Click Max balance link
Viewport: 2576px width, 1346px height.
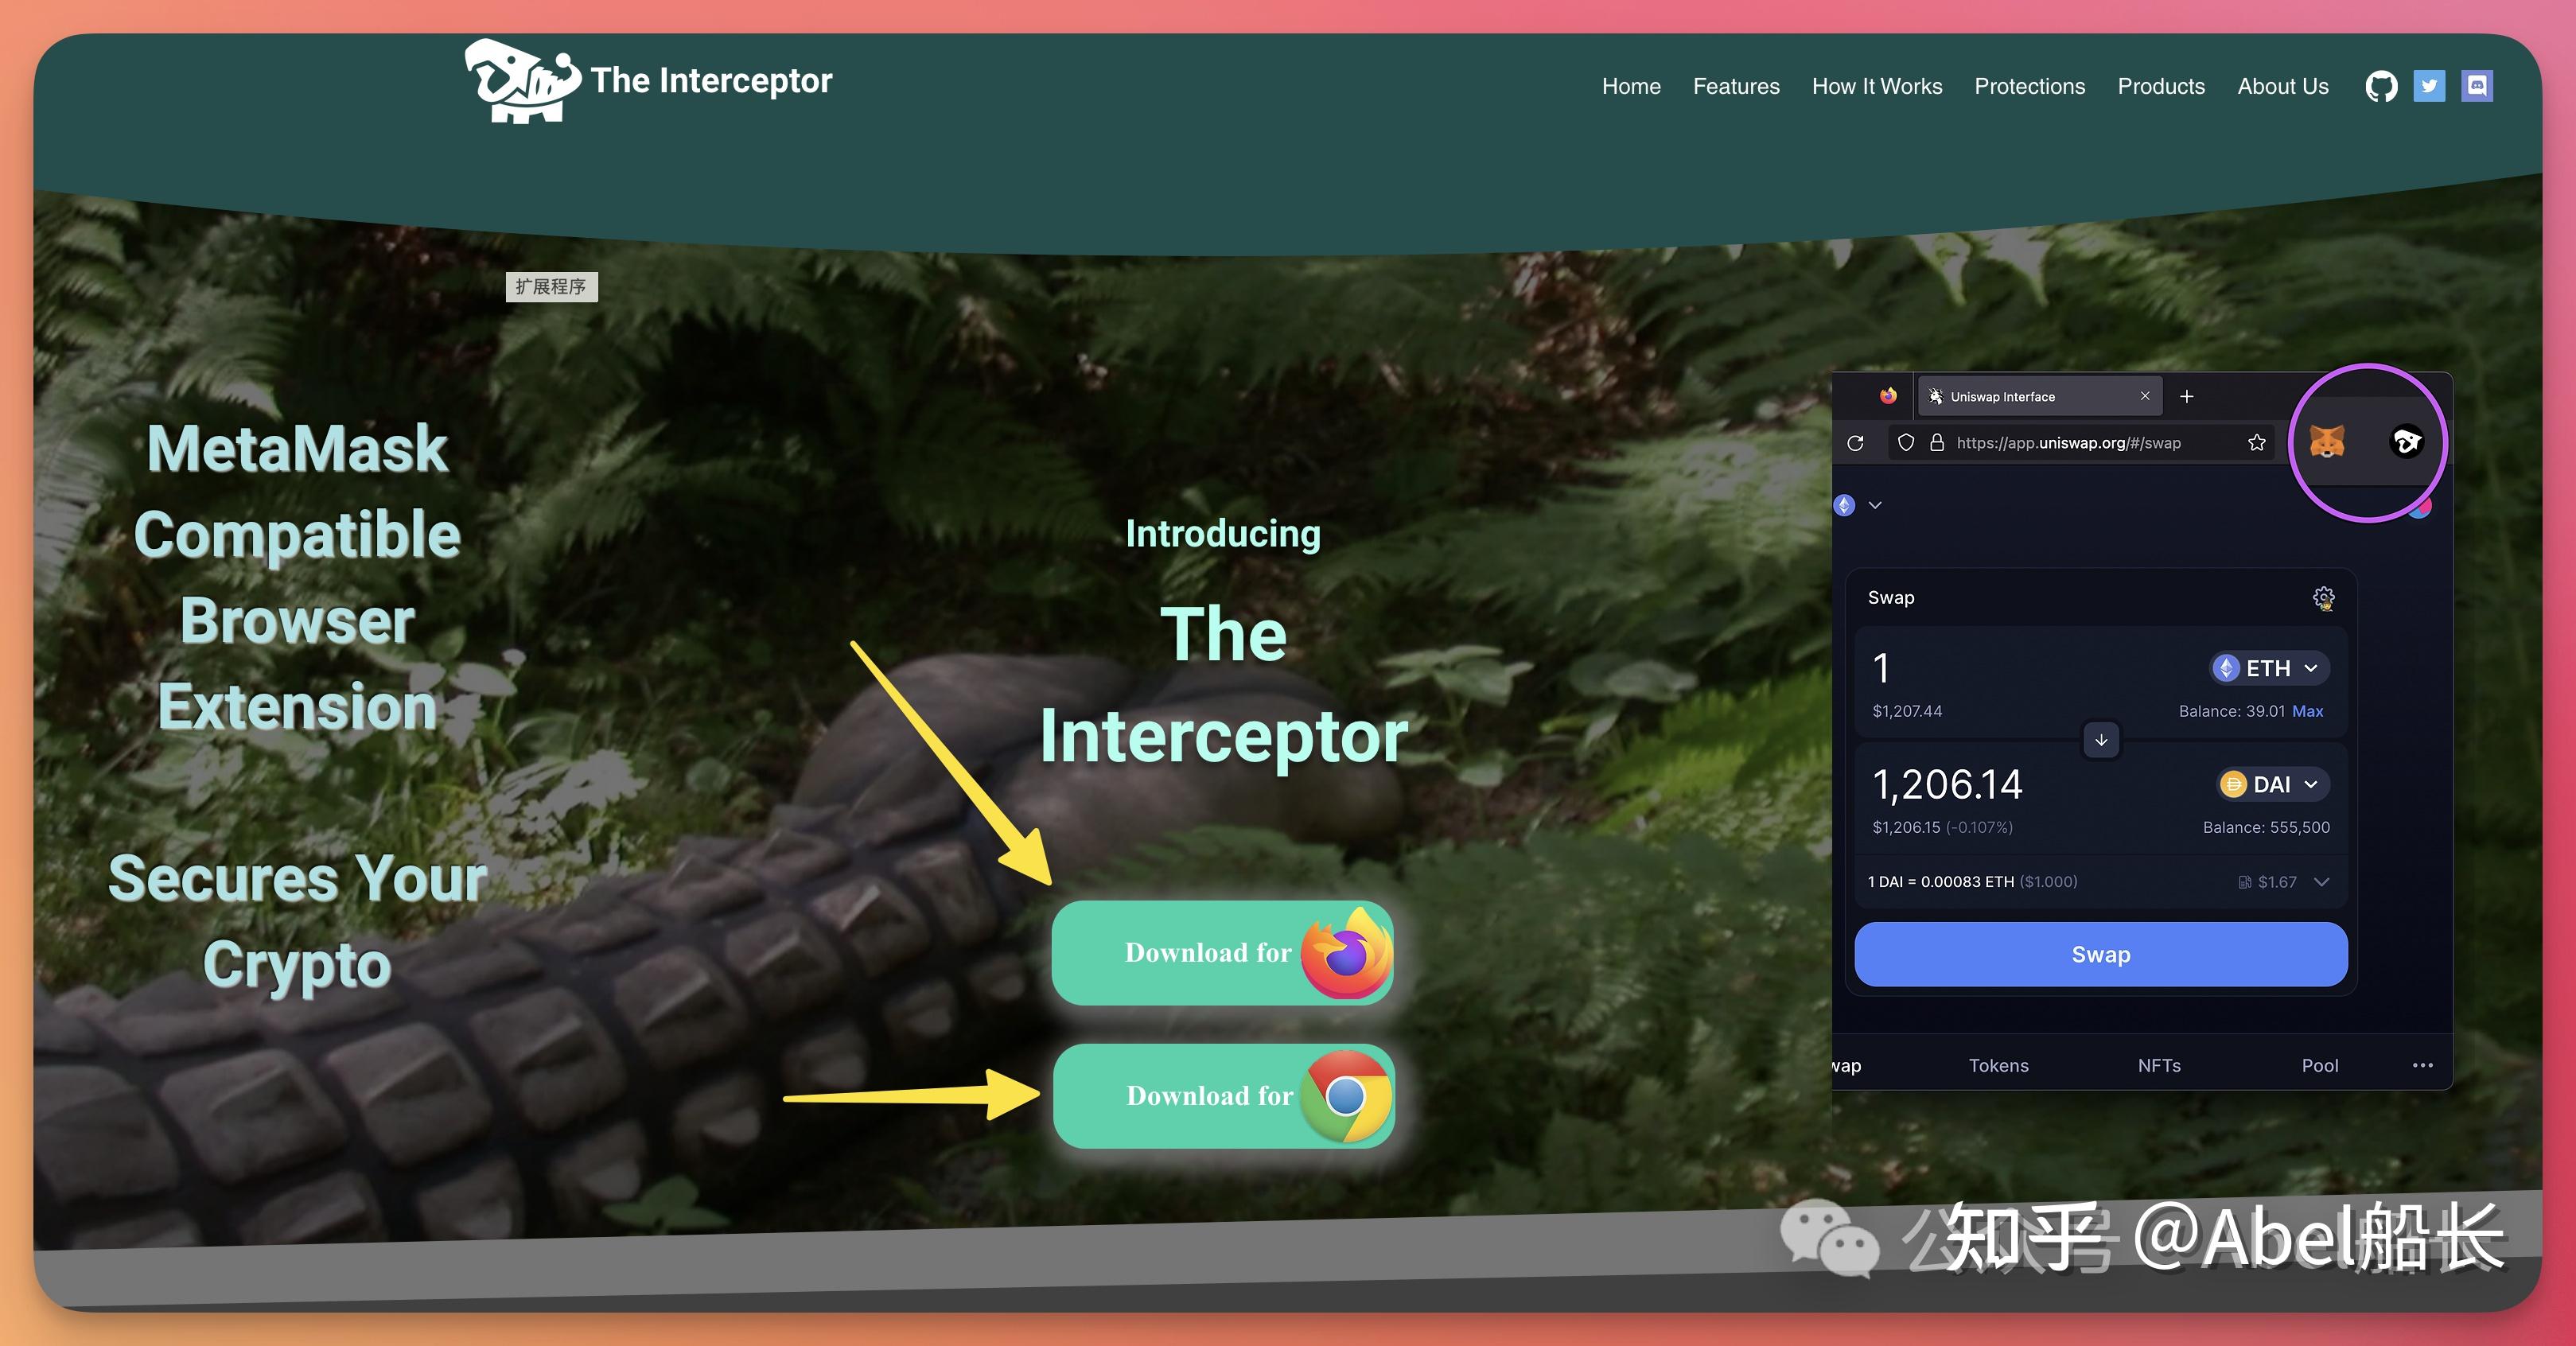(2307, 711)
